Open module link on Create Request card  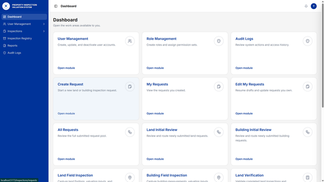(x=66, y=113)
